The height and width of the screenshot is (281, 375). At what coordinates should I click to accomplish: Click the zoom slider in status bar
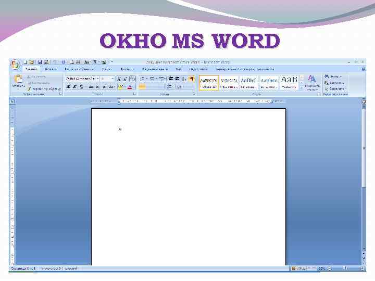[x=346, y=269]
